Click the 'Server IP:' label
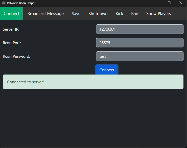This screenshot has width=187, height=148. 11,29
